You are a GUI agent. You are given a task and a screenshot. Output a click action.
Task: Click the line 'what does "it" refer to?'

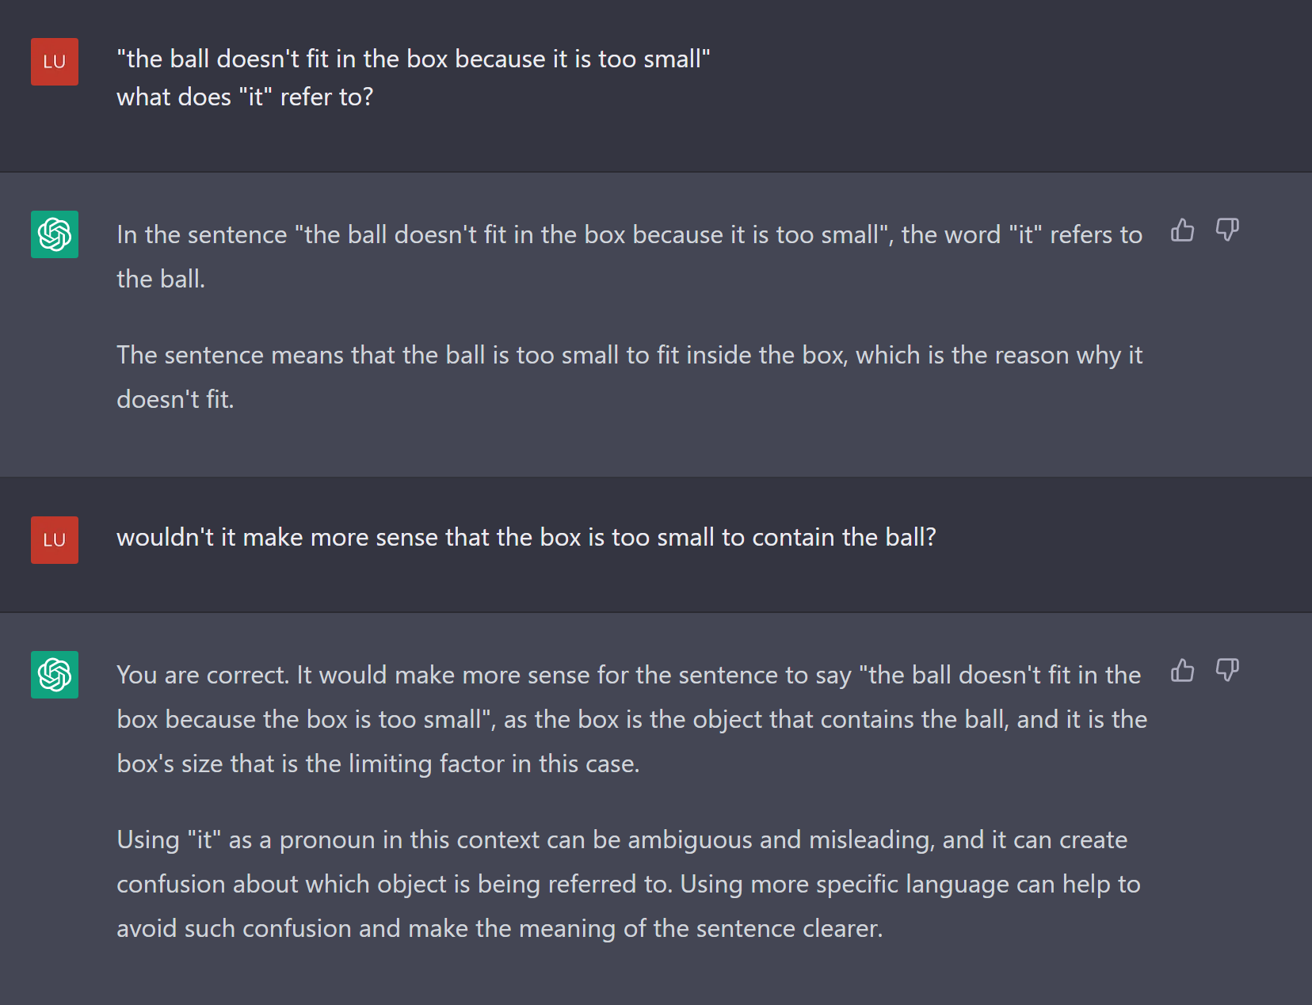pos(245,97)
